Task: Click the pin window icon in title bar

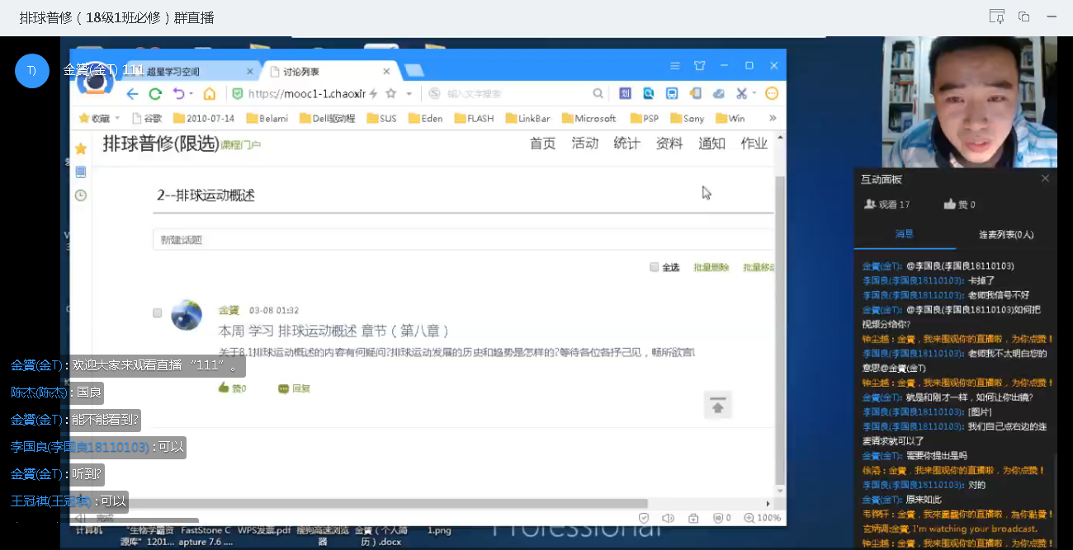Action: pos(996,17)
